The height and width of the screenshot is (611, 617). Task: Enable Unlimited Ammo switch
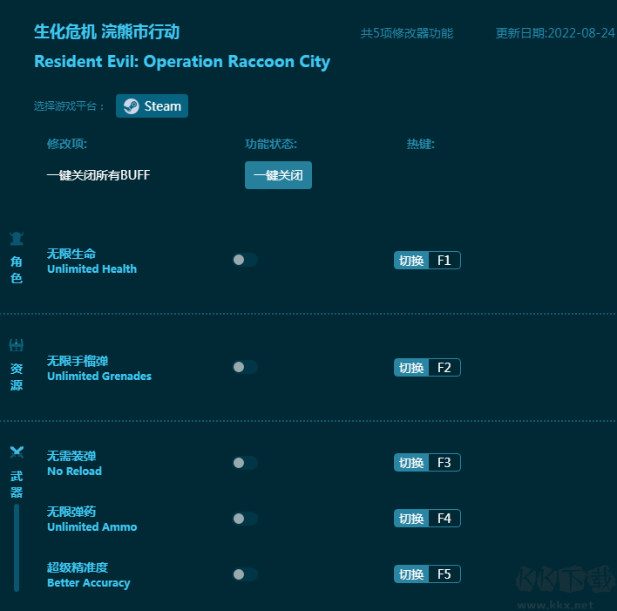(x=245, y=519)
